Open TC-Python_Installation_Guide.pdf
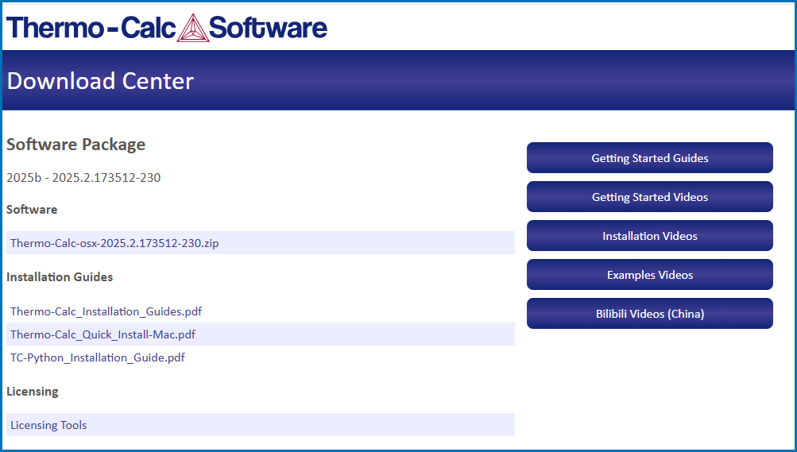The height and width of the screenshot is (452, 797). click(x=97, y=357)
